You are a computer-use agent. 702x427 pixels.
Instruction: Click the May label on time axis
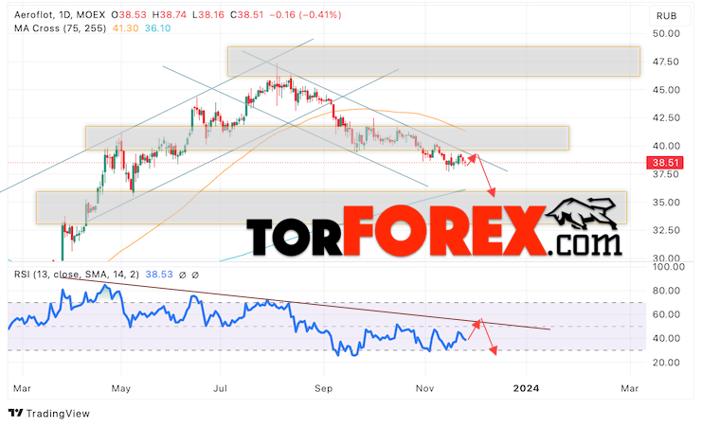point(121,388)
